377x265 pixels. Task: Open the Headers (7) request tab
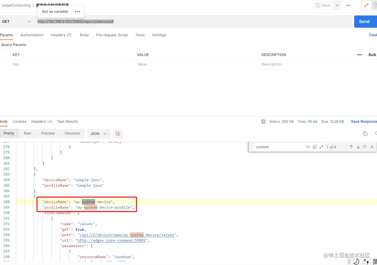[61, 35]
